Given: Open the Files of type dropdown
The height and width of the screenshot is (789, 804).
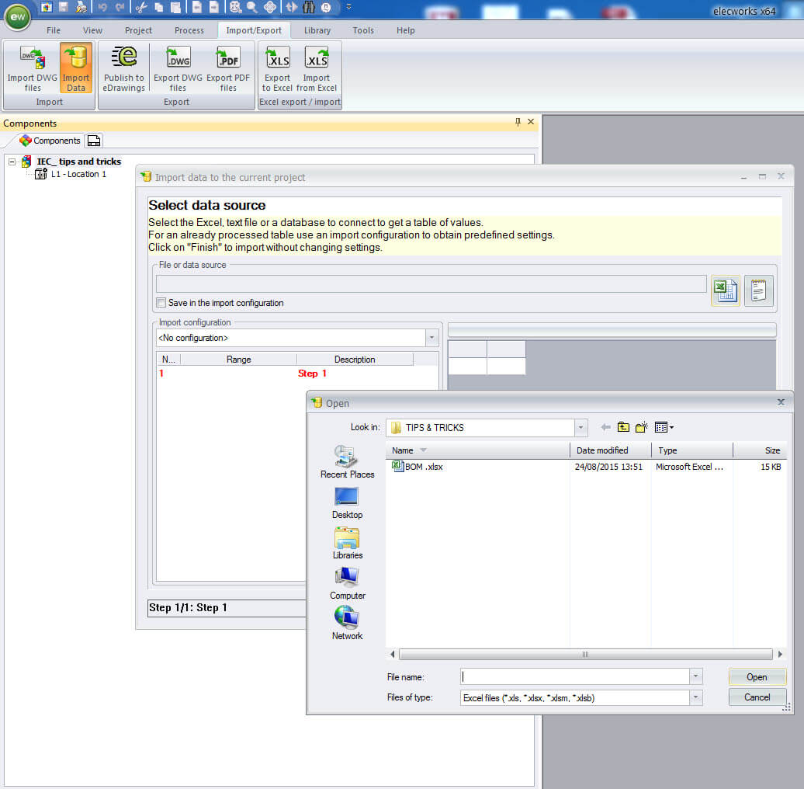Looking at the screenshot, I should pos(696,697).
